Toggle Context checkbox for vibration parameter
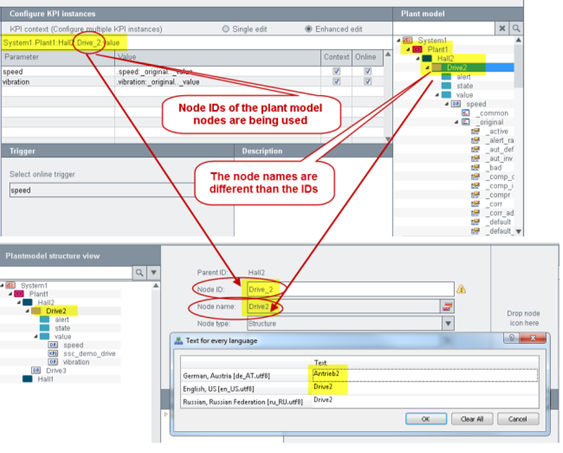This screenshot has height=453, width=563. pyautogui.click(x=336, y=81)
